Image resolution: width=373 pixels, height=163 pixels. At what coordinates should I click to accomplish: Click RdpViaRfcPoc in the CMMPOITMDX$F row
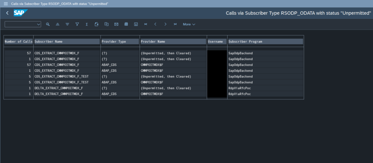pos(240,94)
